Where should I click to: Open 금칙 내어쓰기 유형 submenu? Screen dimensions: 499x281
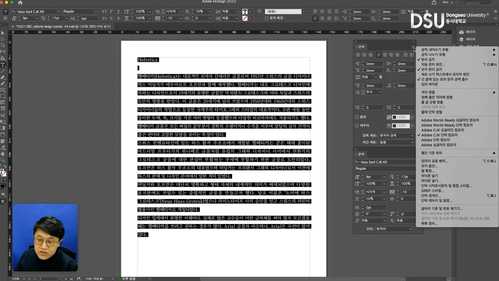pos(457,50)
